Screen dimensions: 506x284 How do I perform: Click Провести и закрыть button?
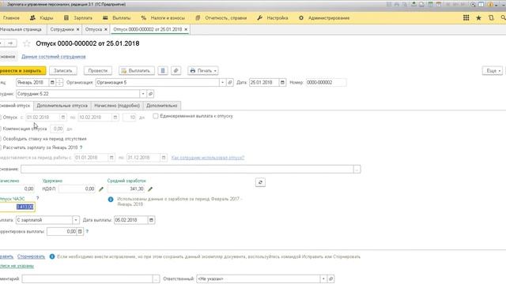[x=22, y=70]
